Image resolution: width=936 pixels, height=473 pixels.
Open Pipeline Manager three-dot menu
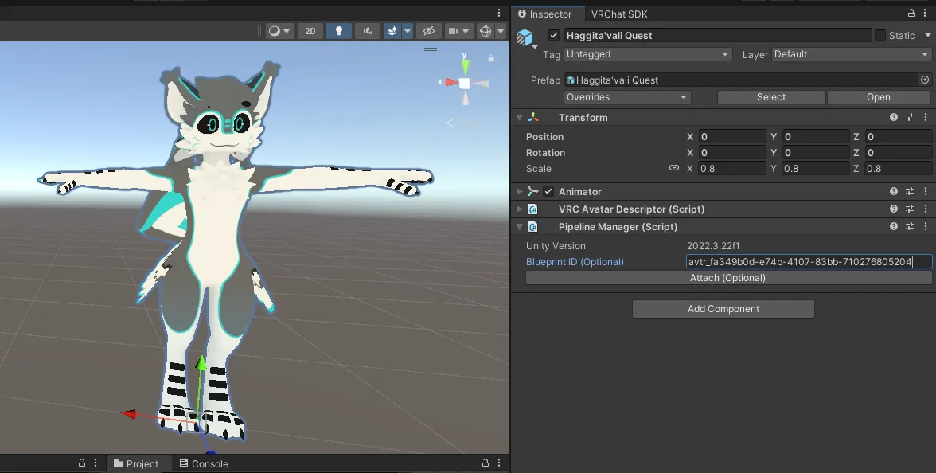click(926, 227)
